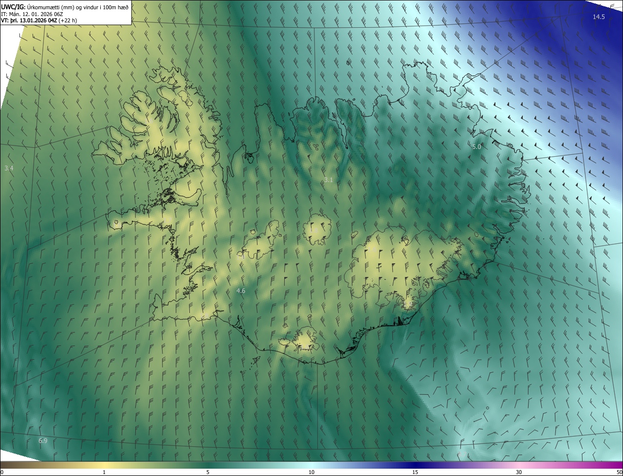The image size is (623, 476).
Task: Click the map value '5.0'
Action: (x=476, y=146)
